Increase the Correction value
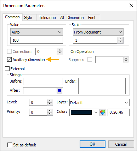 [59, 50]
